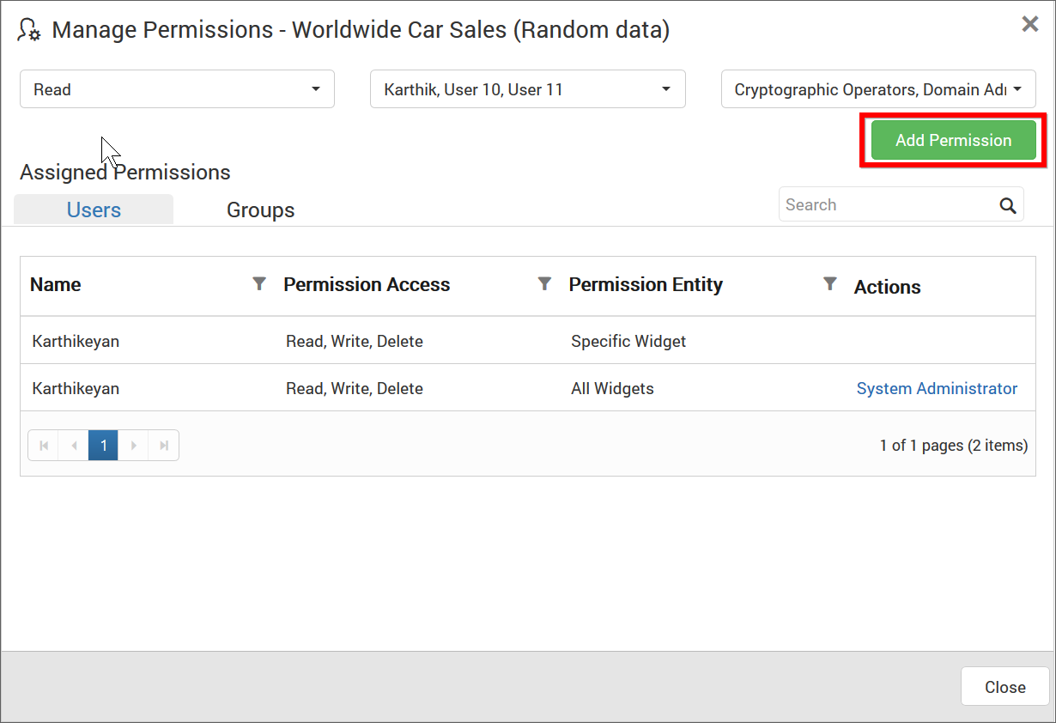The height and width of the screenshot is (723, 1056).
Task: Click Read, Write, Delete in Specific Widget row
Action: [355, 341]
